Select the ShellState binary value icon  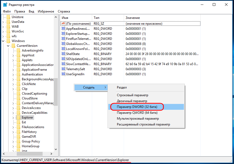click(x=63, y=54)
